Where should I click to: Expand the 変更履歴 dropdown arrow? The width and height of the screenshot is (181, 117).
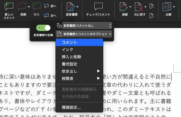77,7
